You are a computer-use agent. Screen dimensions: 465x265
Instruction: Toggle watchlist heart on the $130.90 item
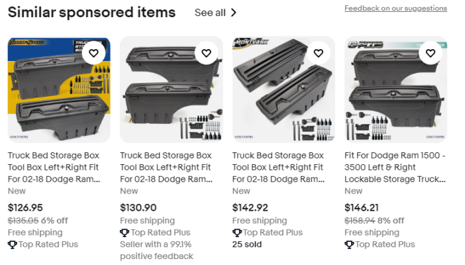[206, 53]
